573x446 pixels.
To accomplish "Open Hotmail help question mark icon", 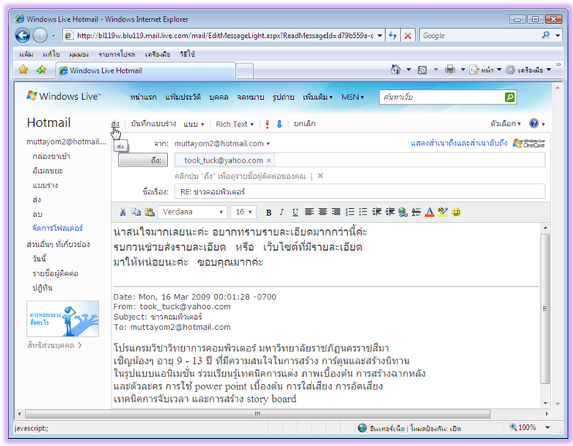I will (534, 123).
